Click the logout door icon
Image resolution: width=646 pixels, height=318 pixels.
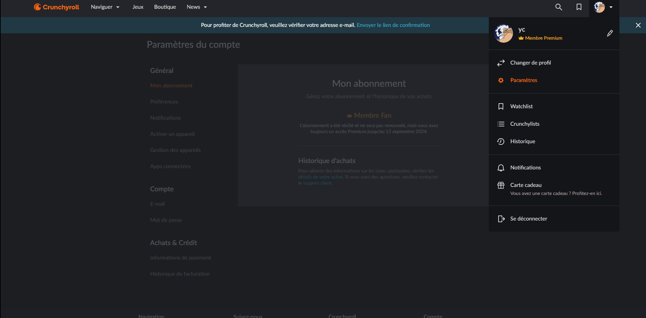501,219
